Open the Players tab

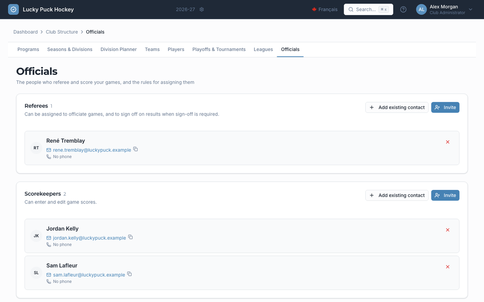[x=176, y=49]
